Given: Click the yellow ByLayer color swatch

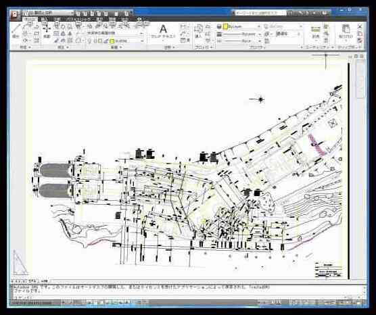Looking at the screenshot, I should [225, 26].
